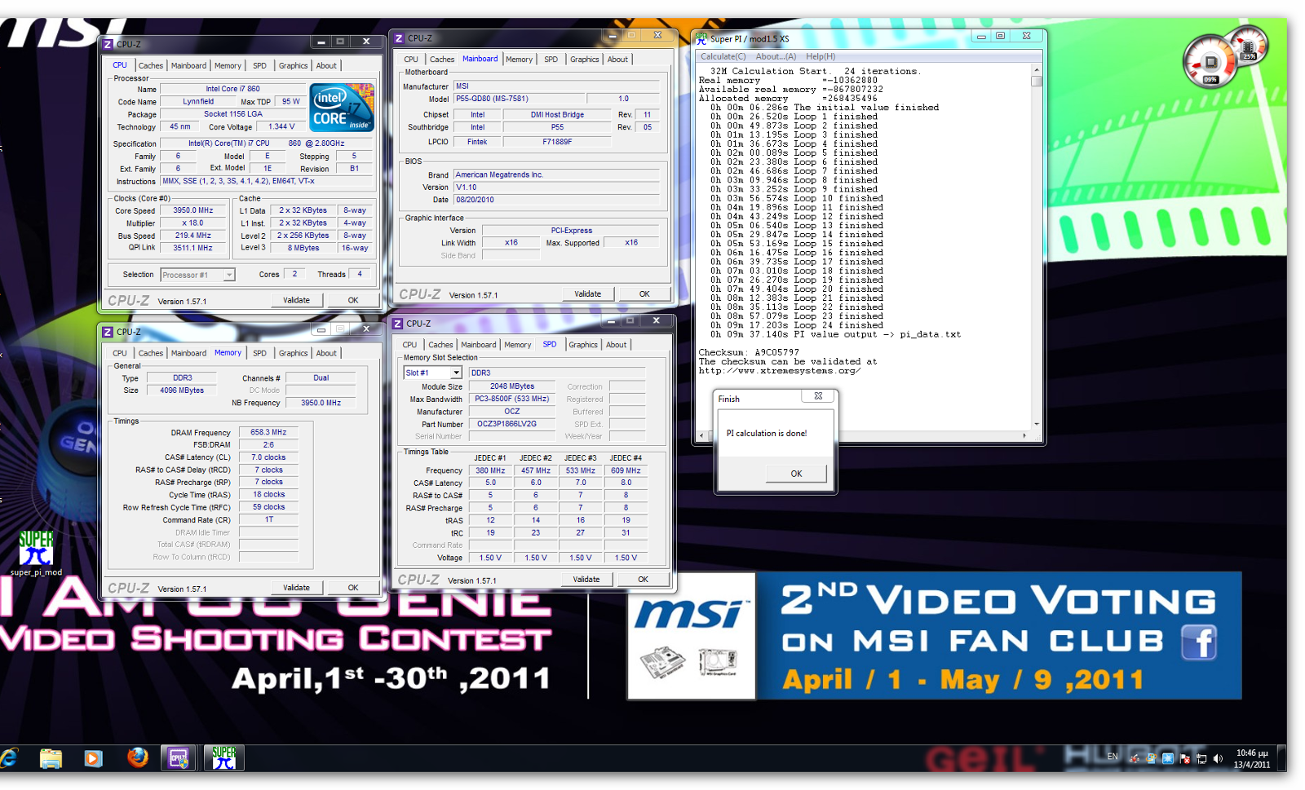This screenshot has width=1305, height=790.
Task: Click CAS# Latency 7.0 clocks value
Action: [268, 457]
